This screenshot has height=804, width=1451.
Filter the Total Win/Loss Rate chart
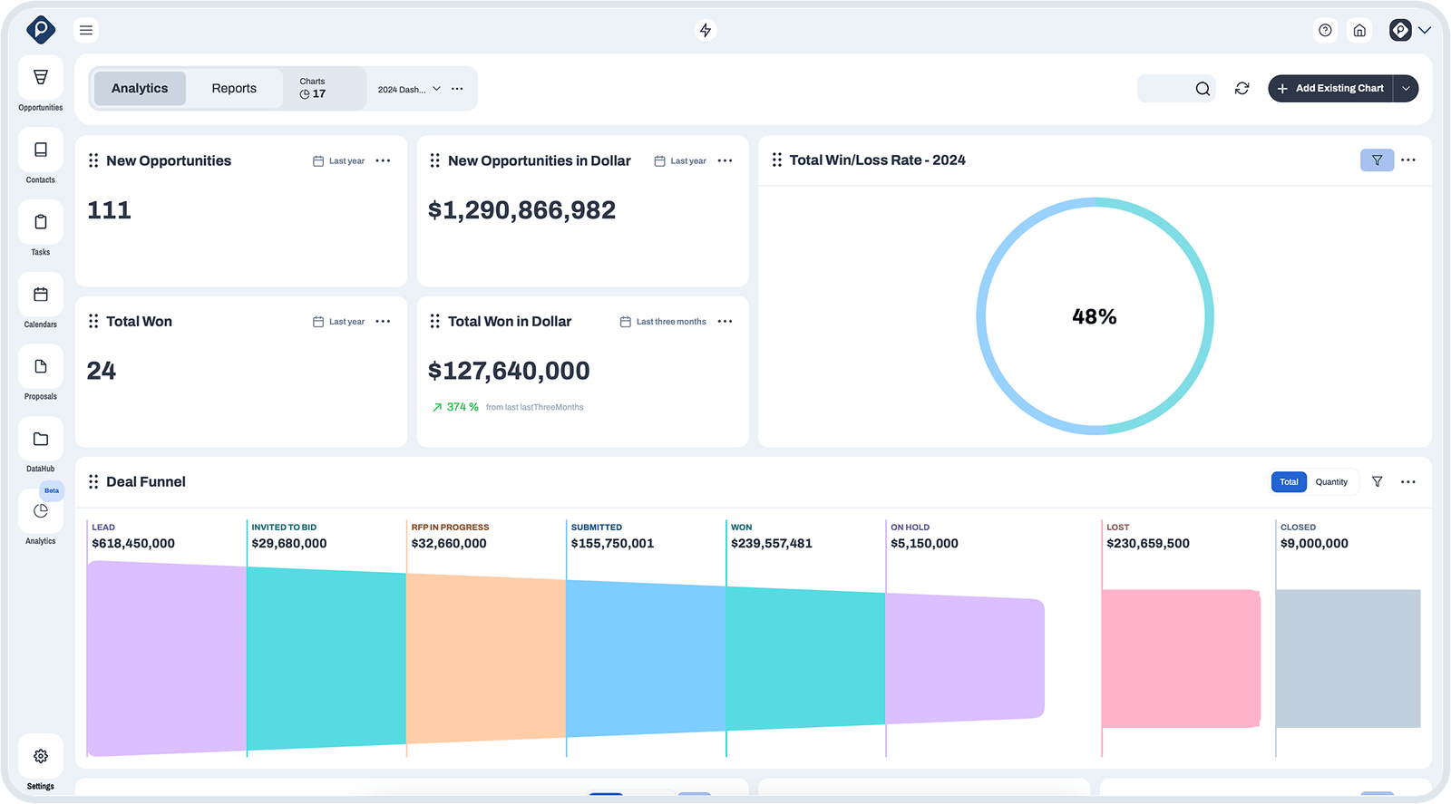click(x=1377, y=160)
